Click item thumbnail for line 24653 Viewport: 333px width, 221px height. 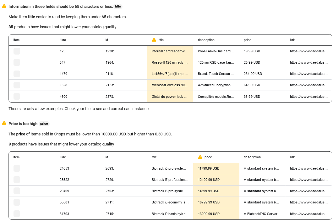[x=17, y=168]
